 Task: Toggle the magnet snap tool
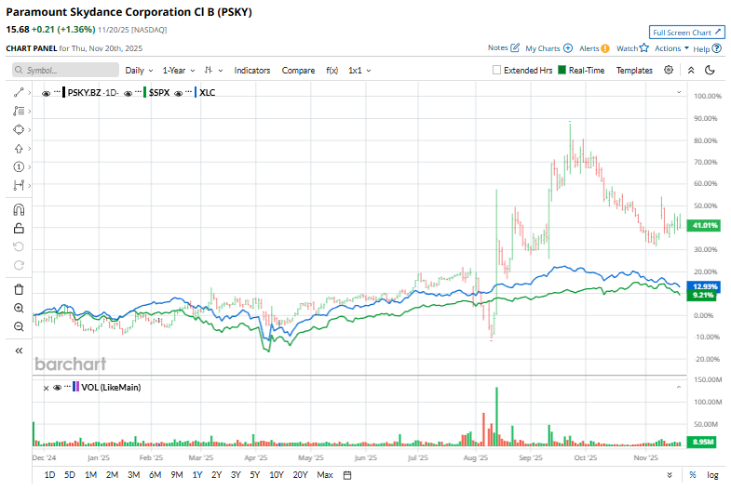click(19, 210)
